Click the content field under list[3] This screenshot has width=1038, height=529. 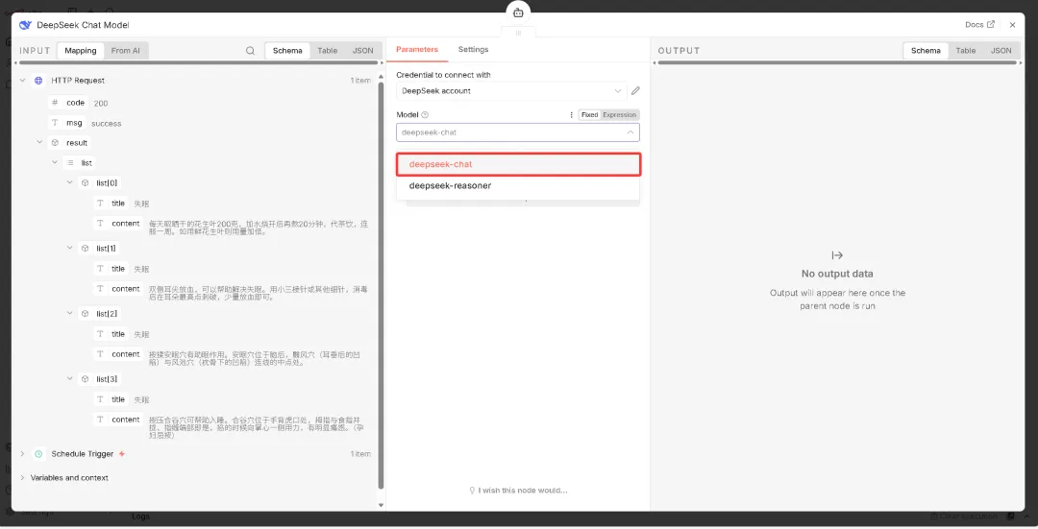click(126, 420)
